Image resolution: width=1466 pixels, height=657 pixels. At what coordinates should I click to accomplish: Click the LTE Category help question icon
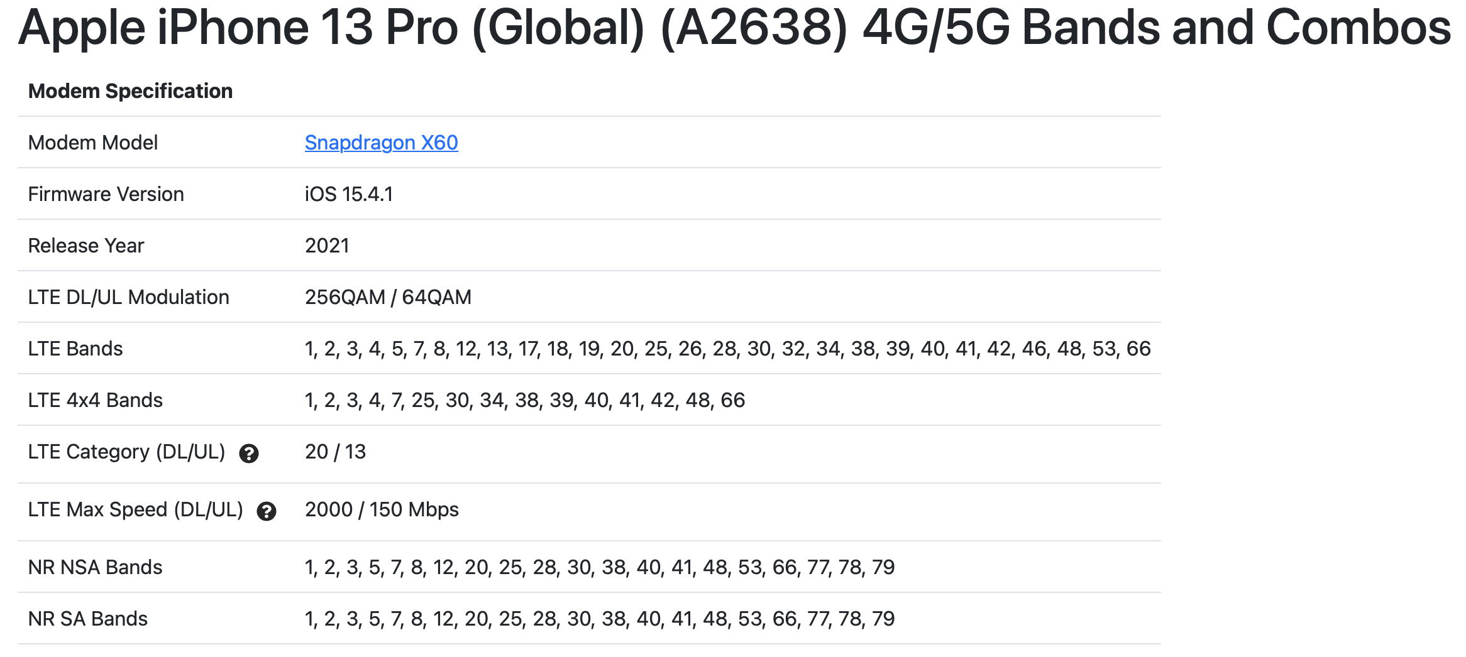pyautogui.click(x=249, y=453)
